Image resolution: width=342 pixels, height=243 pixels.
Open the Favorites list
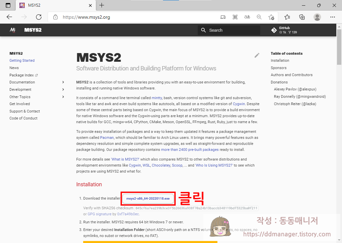(287, 17)
